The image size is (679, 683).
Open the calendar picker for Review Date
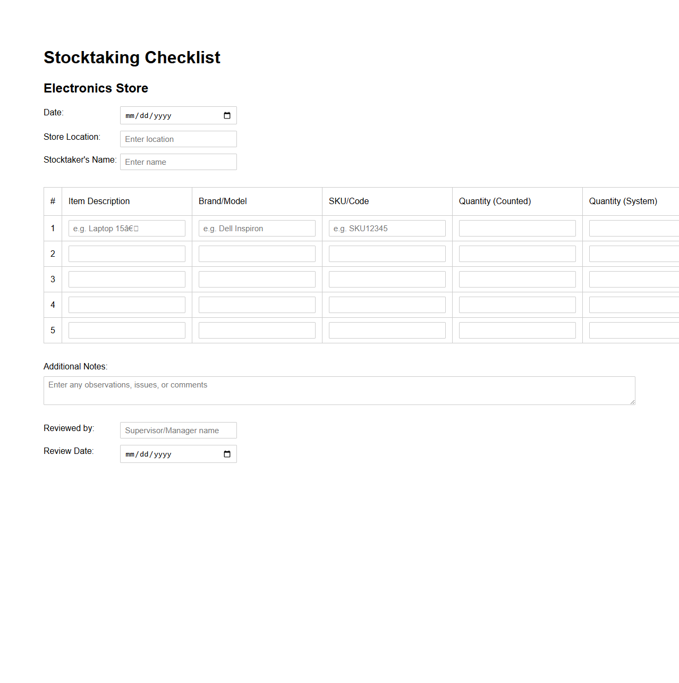point(228,453)
